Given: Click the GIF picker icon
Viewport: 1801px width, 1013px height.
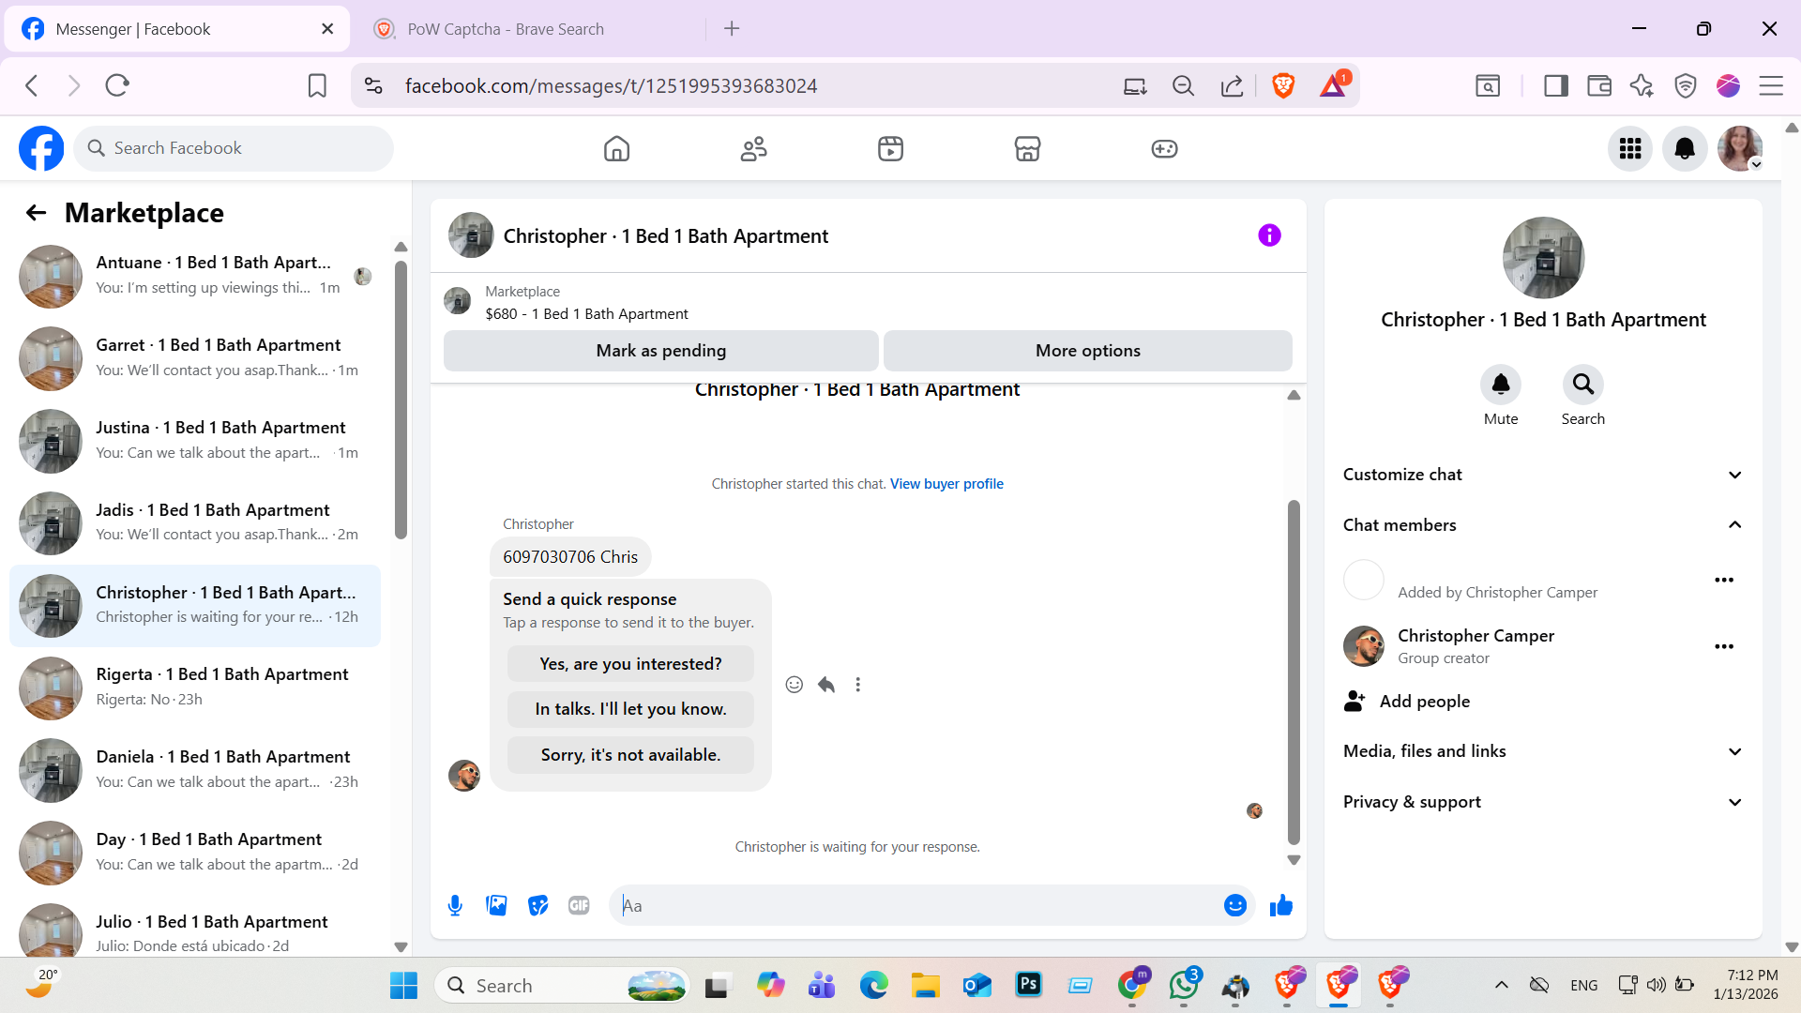Looking at the screenshot, I should (x=579, y=905).
